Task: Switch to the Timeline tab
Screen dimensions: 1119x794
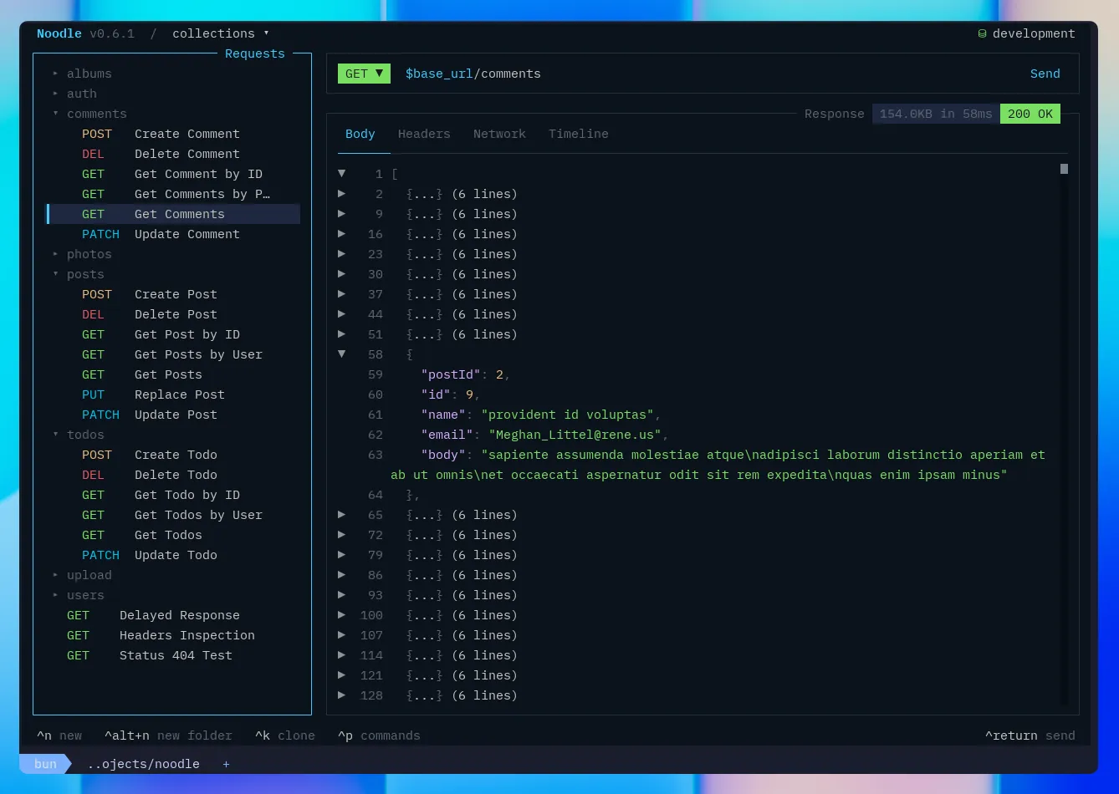Action: point(578,134)
